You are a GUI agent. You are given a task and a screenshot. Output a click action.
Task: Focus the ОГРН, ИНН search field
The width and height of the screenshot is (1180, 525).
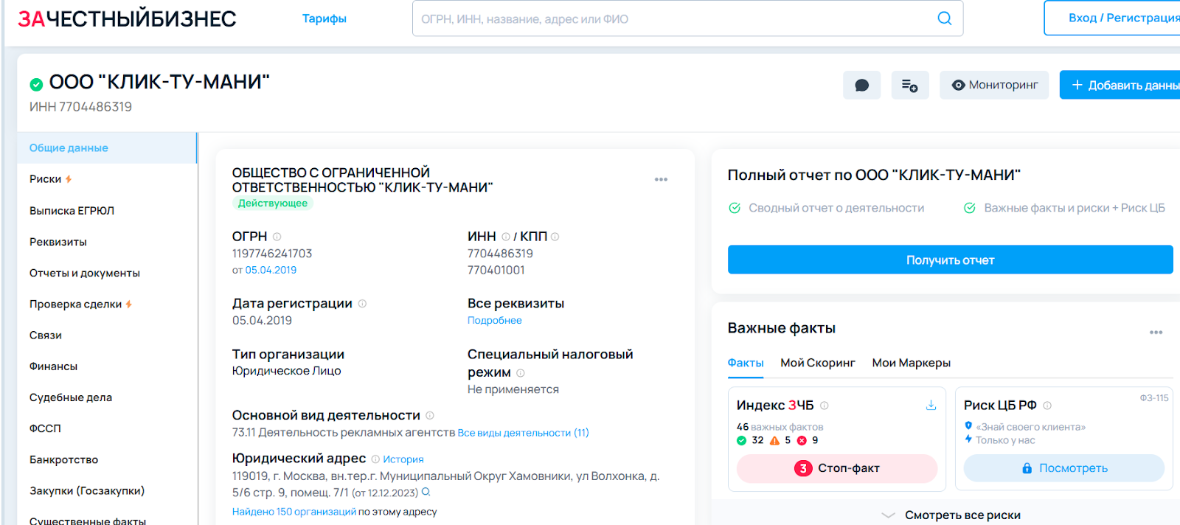pyautogui.click(x=671, y=19)
